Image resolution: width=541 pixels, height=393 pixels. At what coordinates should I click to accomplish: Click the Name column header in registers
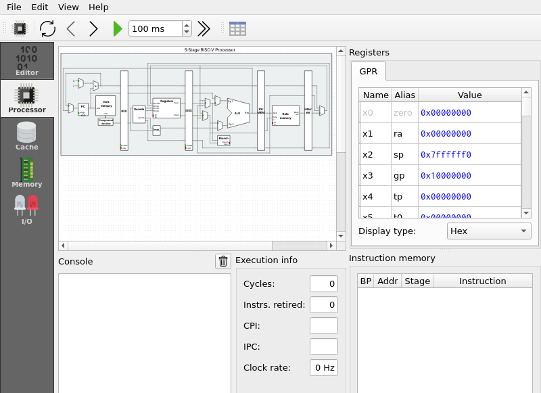coord(375,95)
